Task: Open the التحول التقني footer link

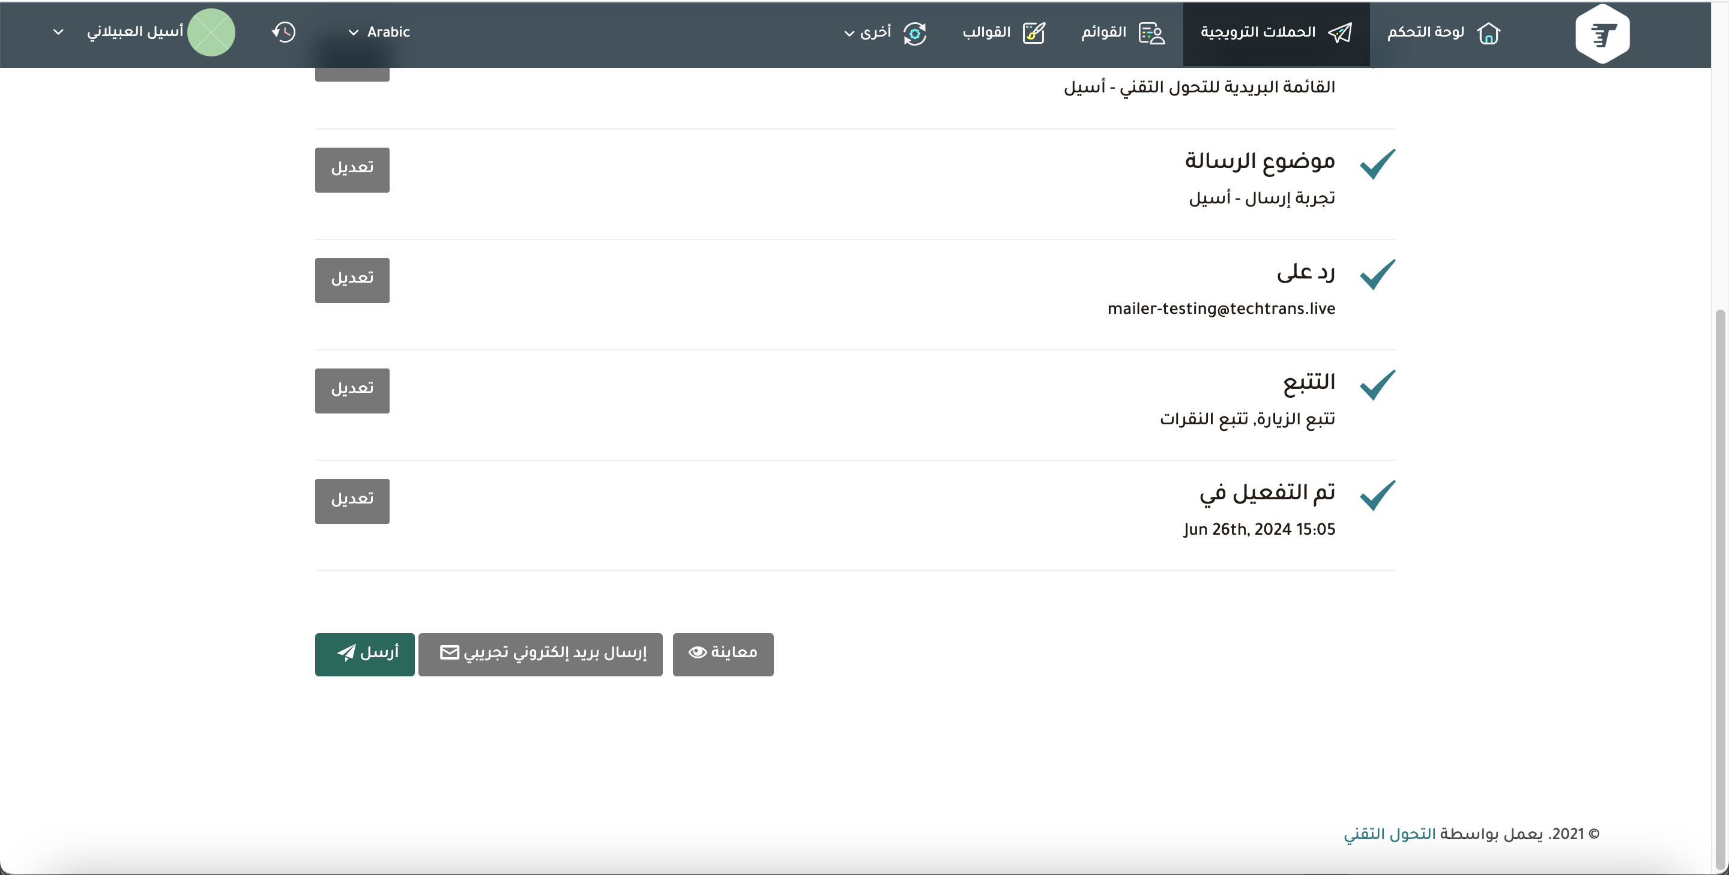Action: [1389, 834]
